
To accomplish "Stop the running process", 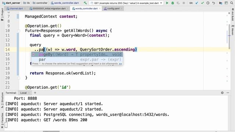I will tap(184, 3).
